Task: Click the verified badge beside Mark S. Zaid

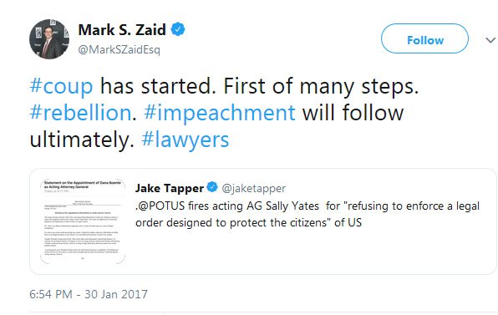Action: [x=178, y=29]
